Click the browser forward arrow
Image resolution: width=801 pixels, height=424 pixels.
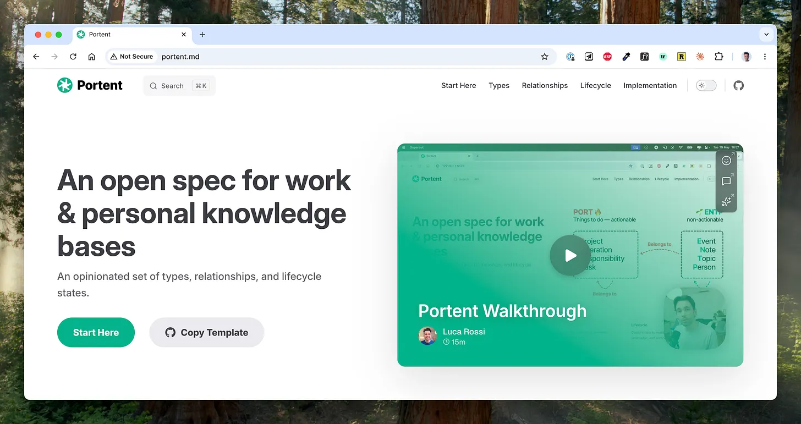click(54, 57)
